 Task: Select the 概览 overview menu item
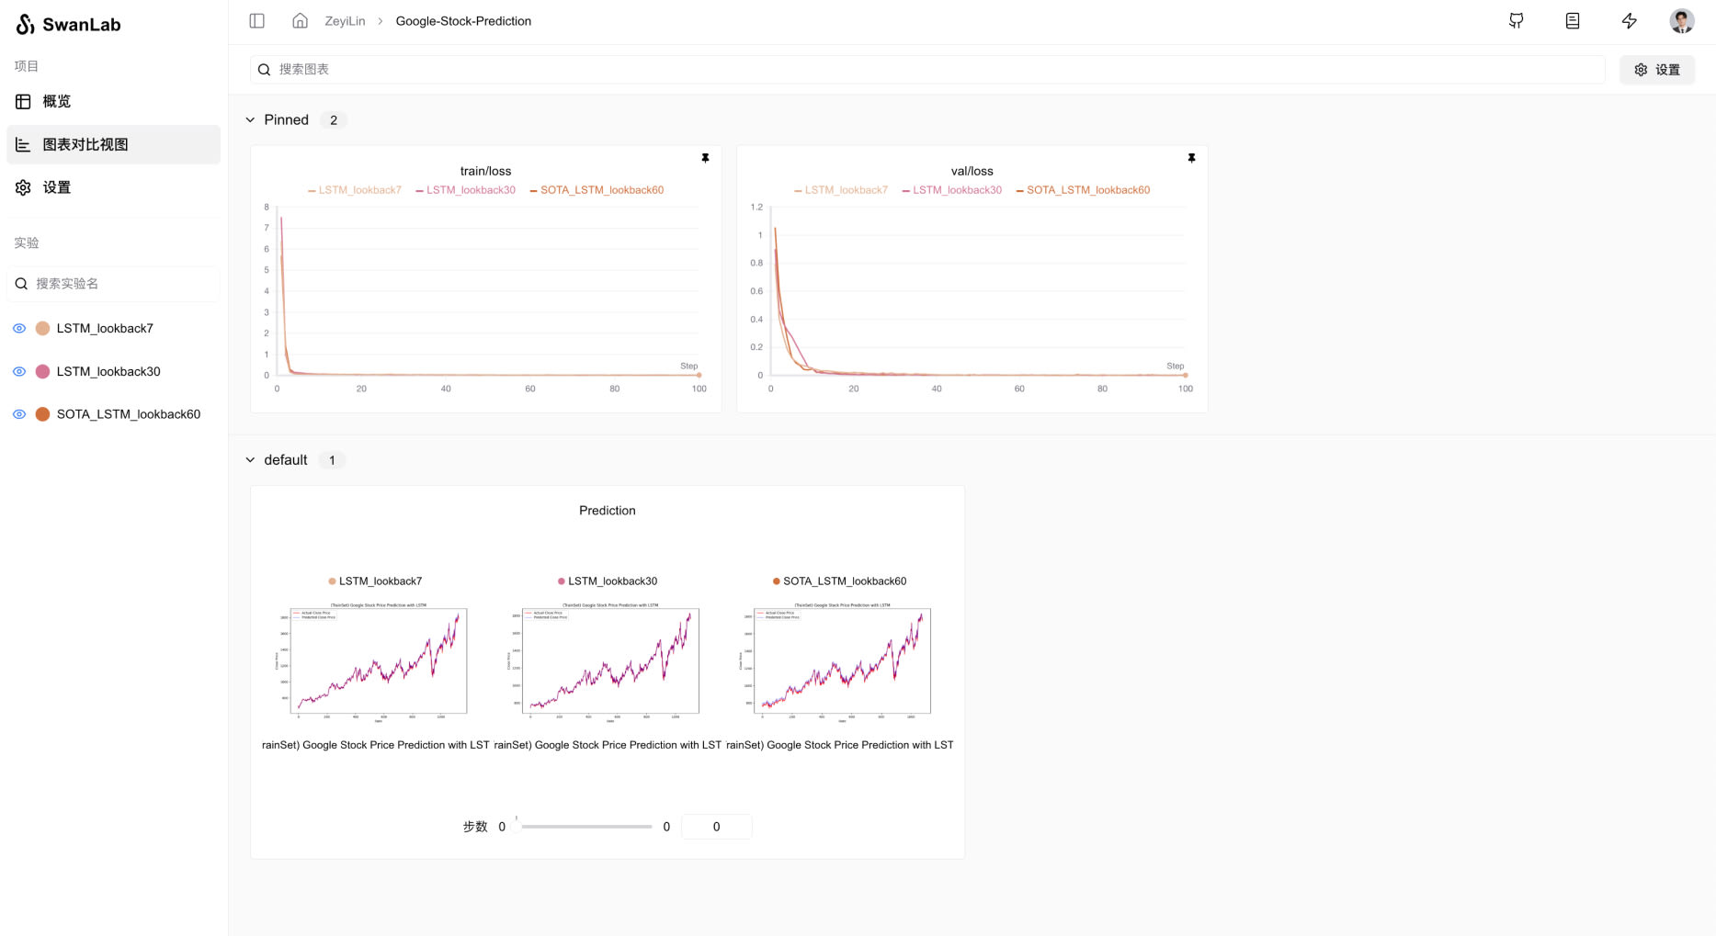click(x=113, y=101)
